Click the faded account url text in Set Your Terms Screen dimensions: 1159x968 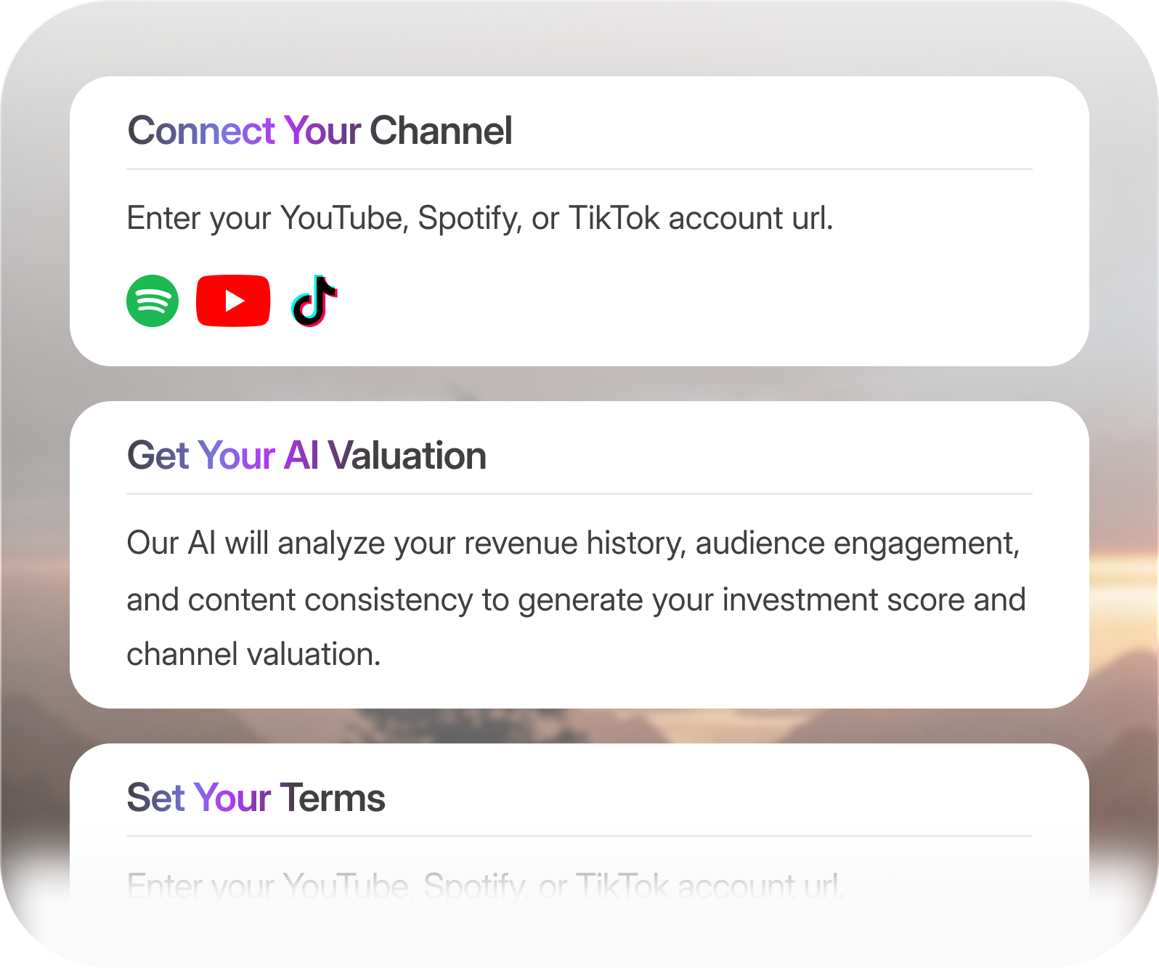pyautogui.click(x=485, y=885)
